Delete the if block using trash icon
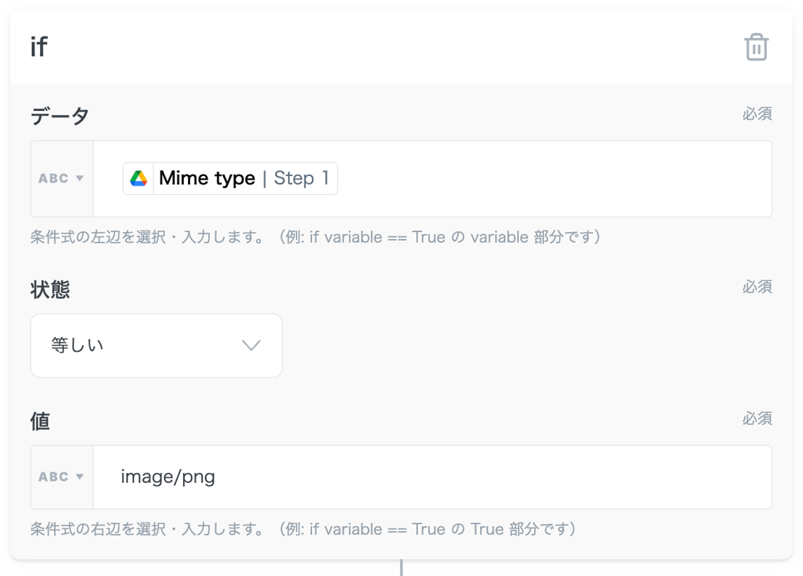Image resolution: width=803 pixels, height=576 pixels. click(x=756, y=47)
